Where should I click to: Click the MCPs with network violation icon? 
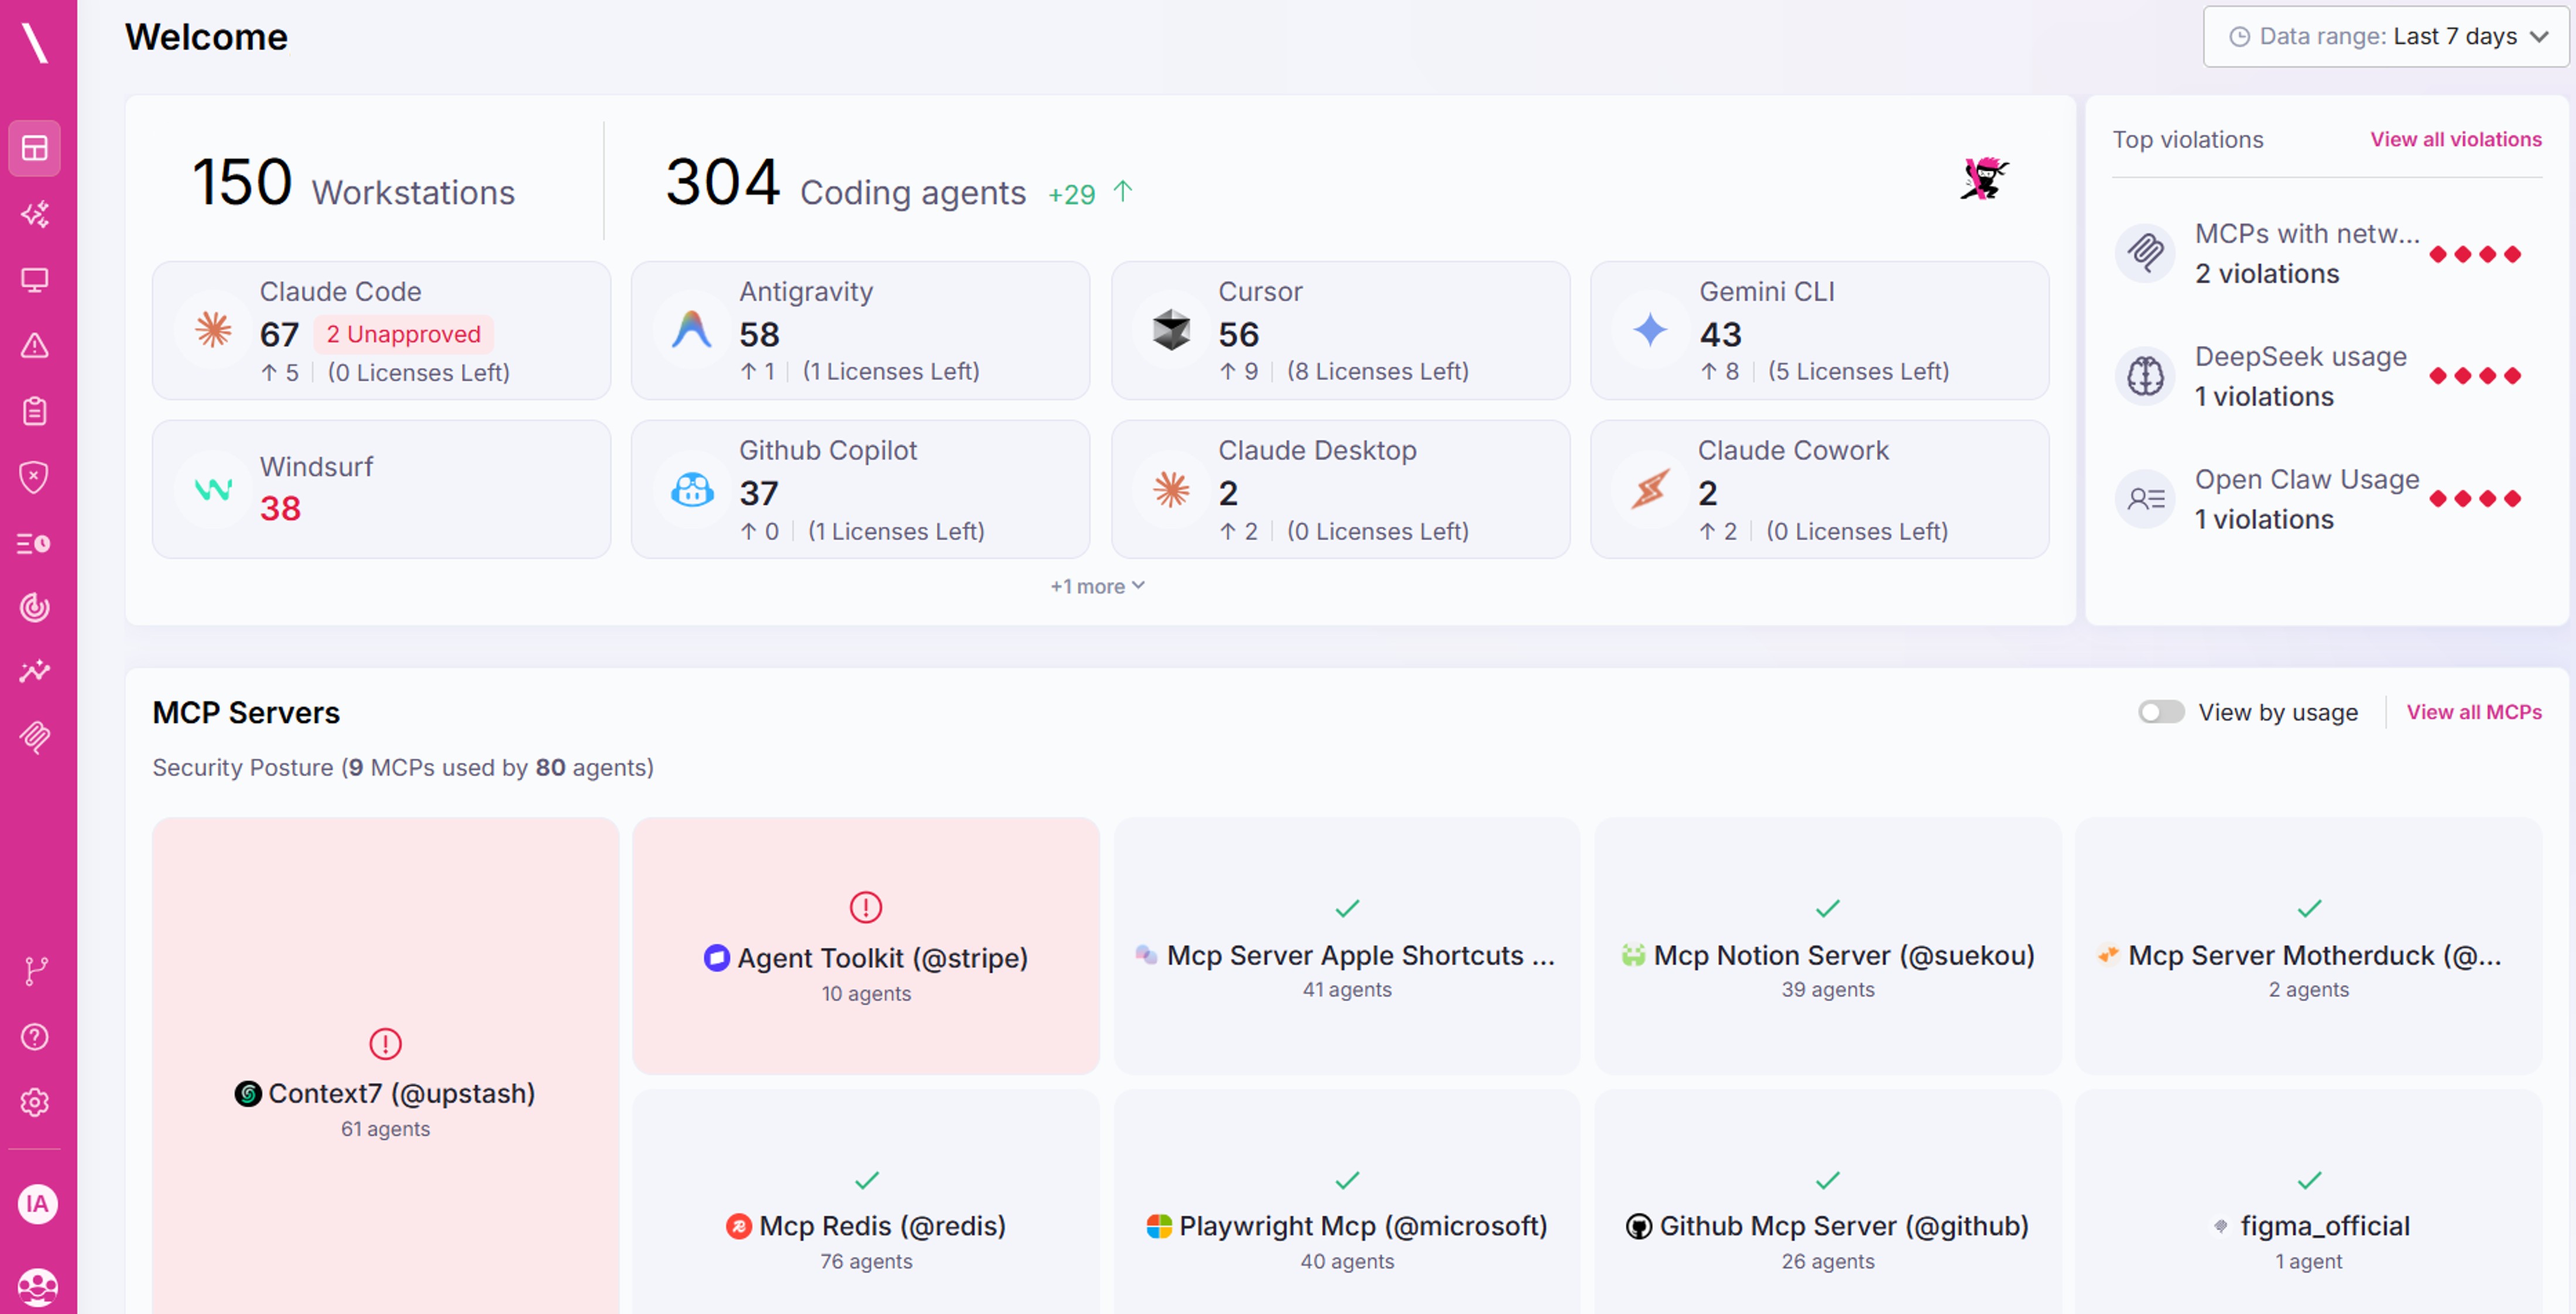(x=2145, y=253)
